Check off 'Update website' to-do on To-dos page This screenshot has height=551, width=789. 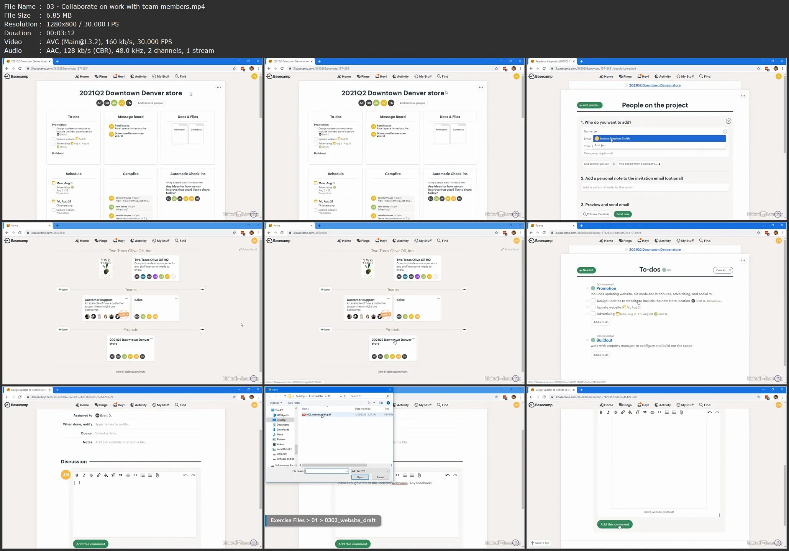(593, 307)
